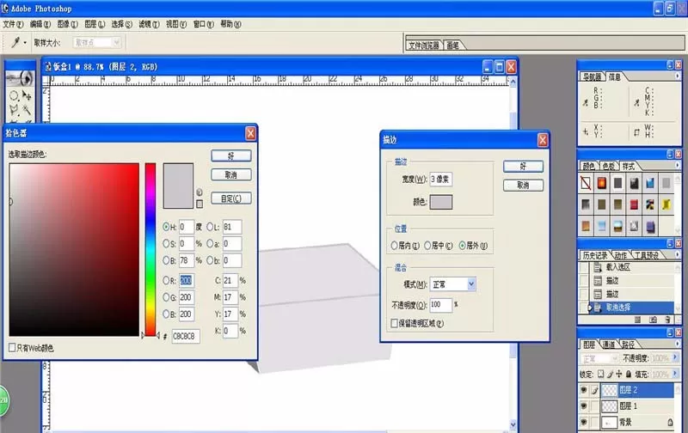Click 好 in the 描边 dialog
Viewport: 688px width, 433px height.
(523, 166)
